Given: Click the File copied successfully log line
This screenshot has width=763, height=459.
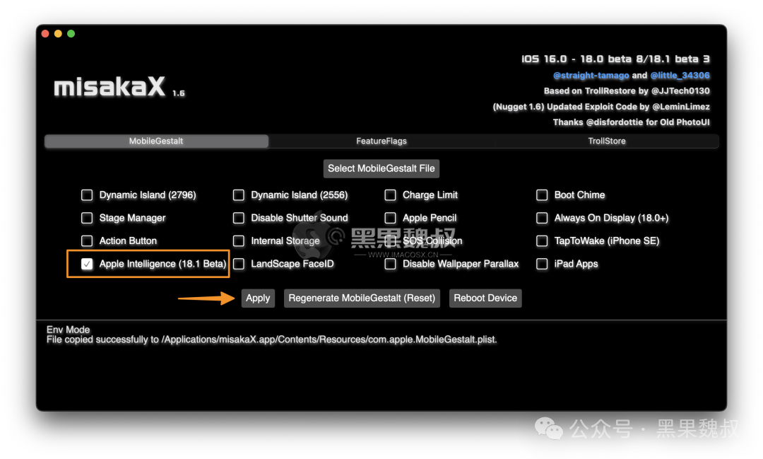Looking at the screenshot, I should [x=271, y=339].
